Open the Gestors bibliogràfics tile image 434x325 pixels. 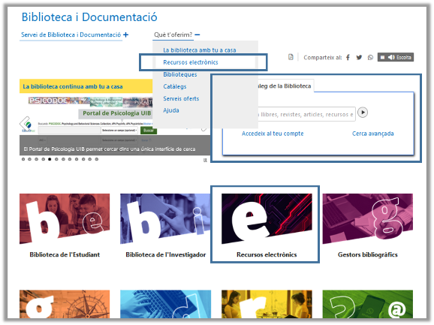(368, 218)
